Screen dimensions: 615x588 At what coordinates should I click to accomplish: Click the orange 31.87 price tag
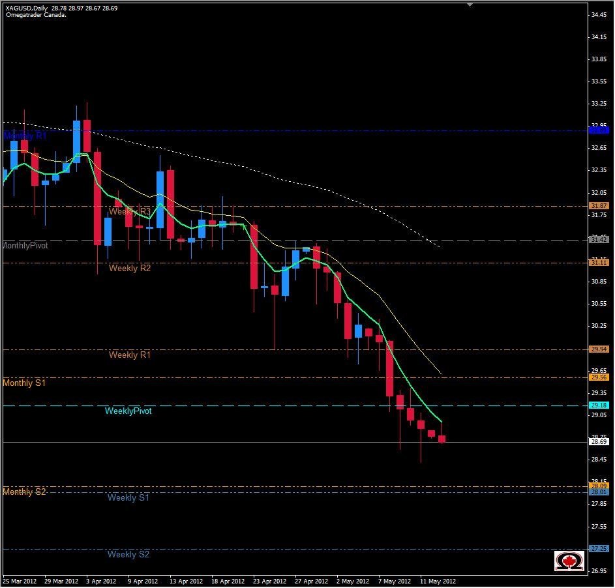point(598,205)
